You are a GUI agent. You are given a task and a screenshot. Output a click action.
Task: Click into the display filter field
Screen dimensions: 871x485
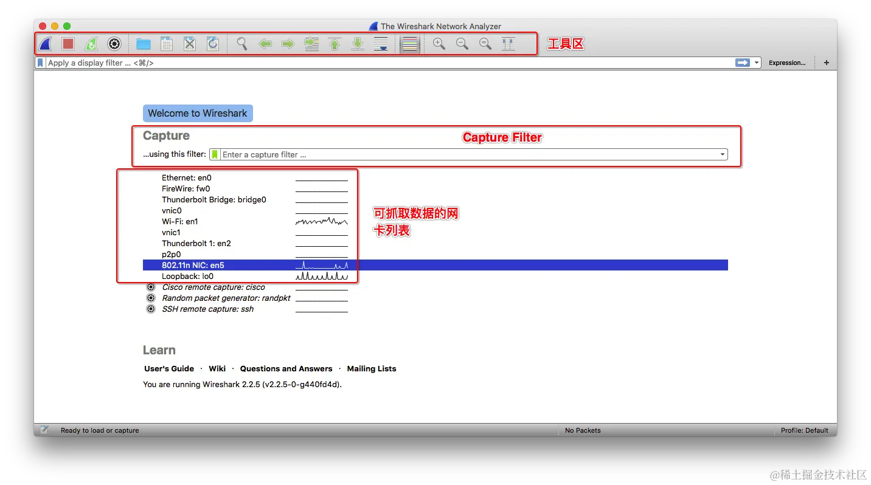pyautogui.click(x=389, y=63)
